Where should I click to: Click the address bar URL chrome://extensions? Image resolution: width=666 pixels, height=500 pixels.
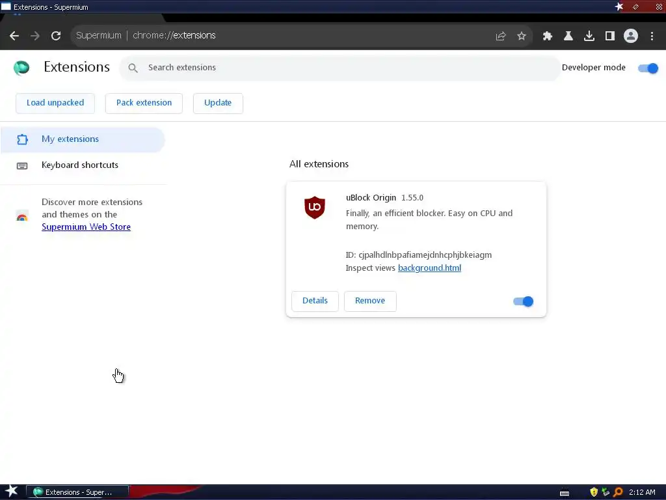pyautogui.click(x=174, y=35)
